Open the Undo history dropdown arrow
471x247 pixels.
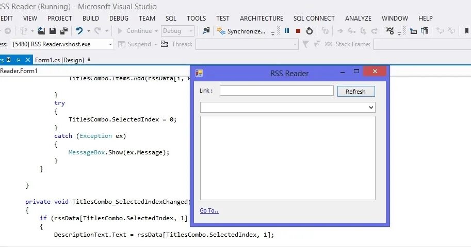coord(89,31)
